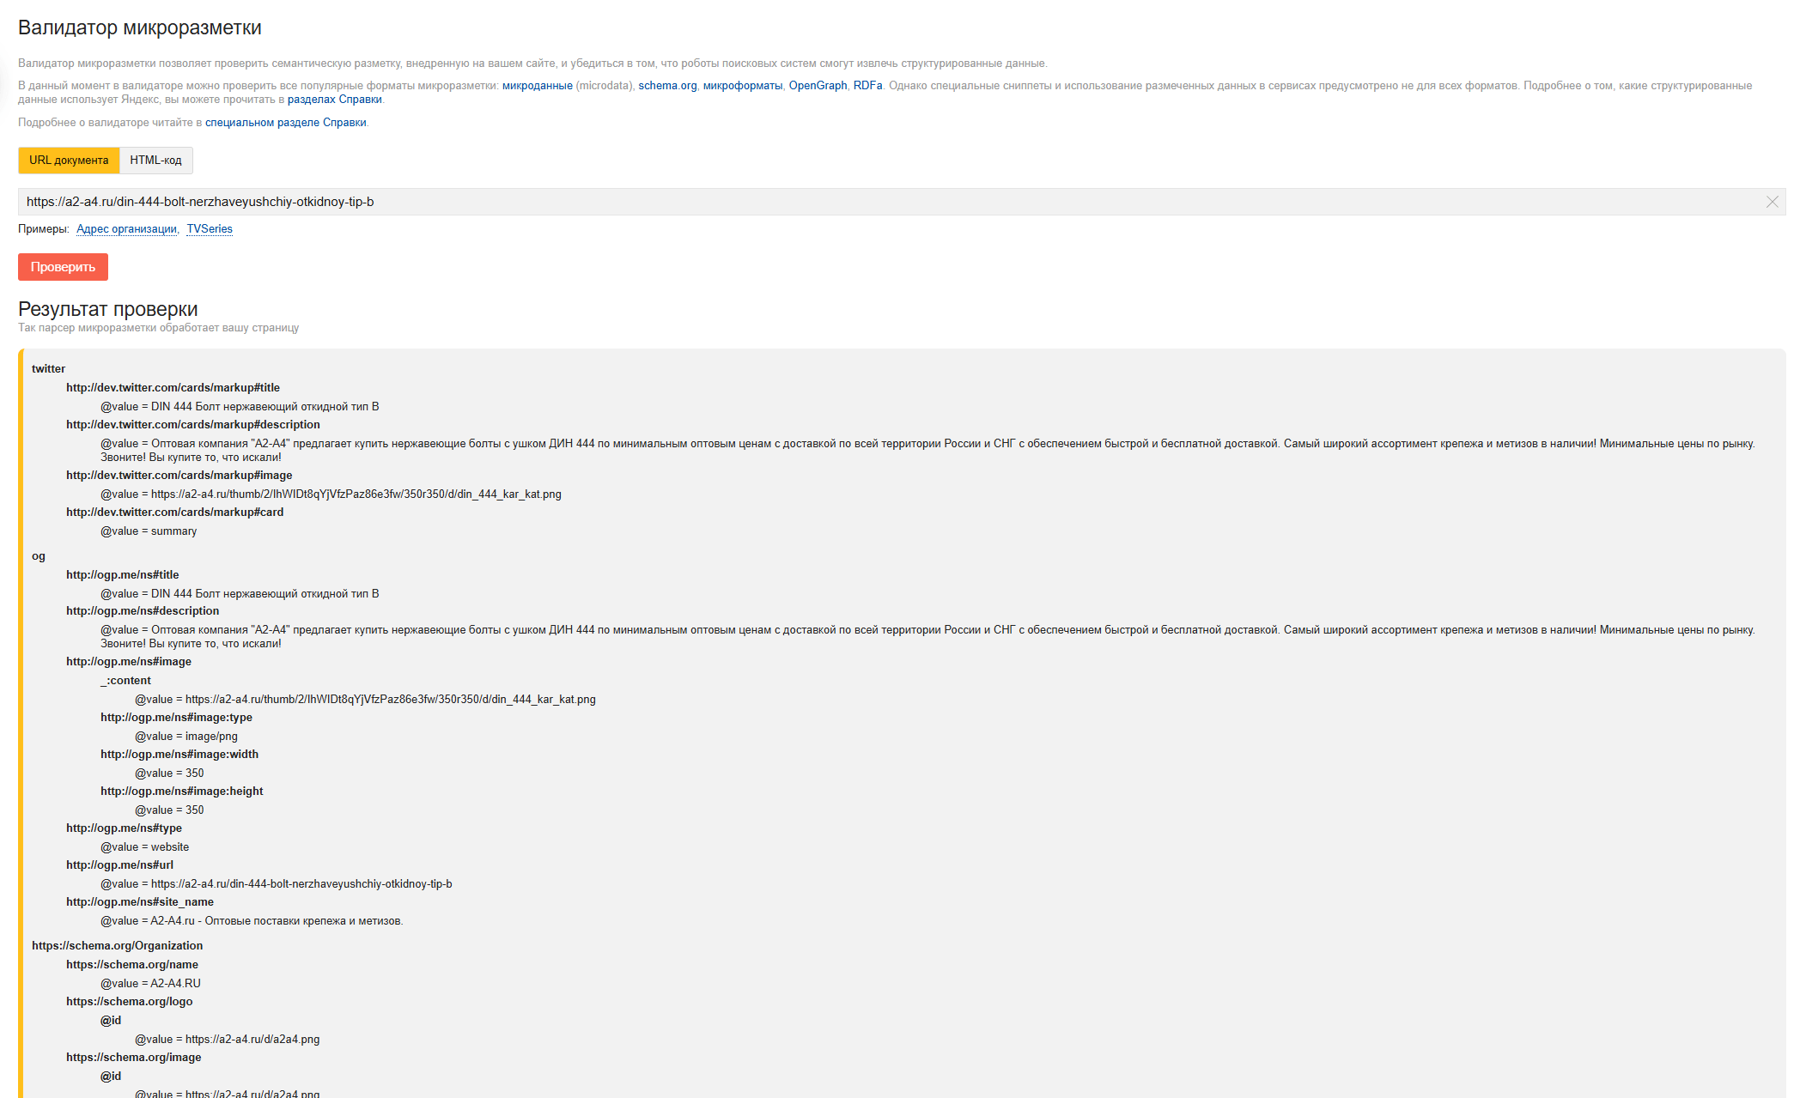This screenshot has height=1098, width=1806.
Task: Click the og section heading
Action: pyautogui.click(x=39, y=556)
